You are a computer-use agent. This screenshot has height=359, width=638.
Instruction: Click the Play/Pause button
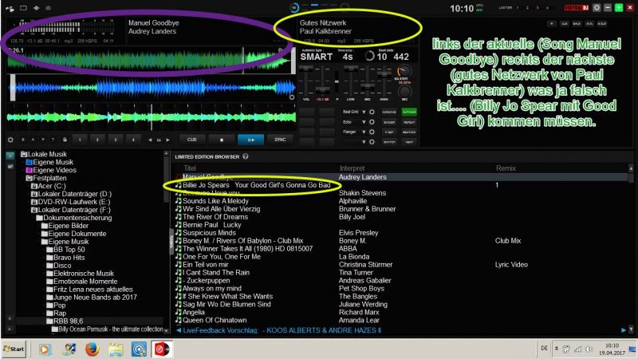click(250, 140)
